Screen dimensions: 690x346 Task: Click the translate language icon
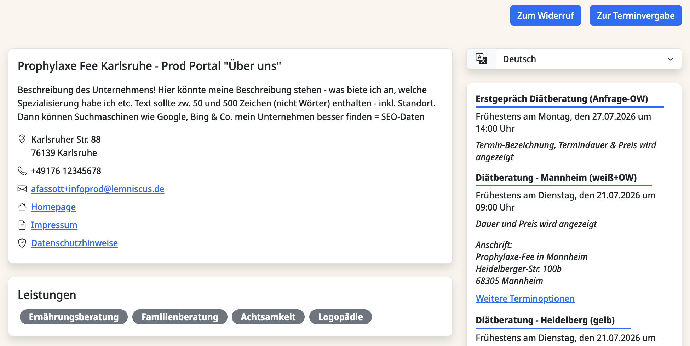(x=481, y=59)
